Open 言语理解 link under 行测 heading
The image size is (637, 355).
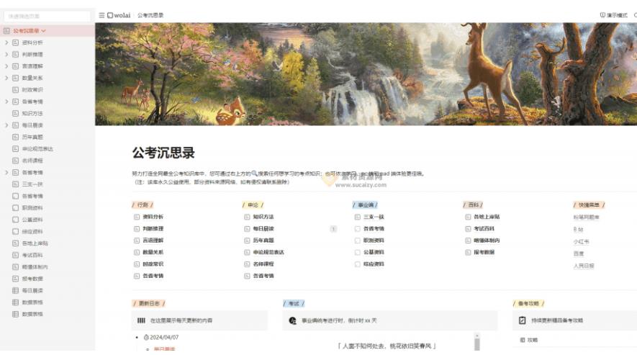(153, 241)
